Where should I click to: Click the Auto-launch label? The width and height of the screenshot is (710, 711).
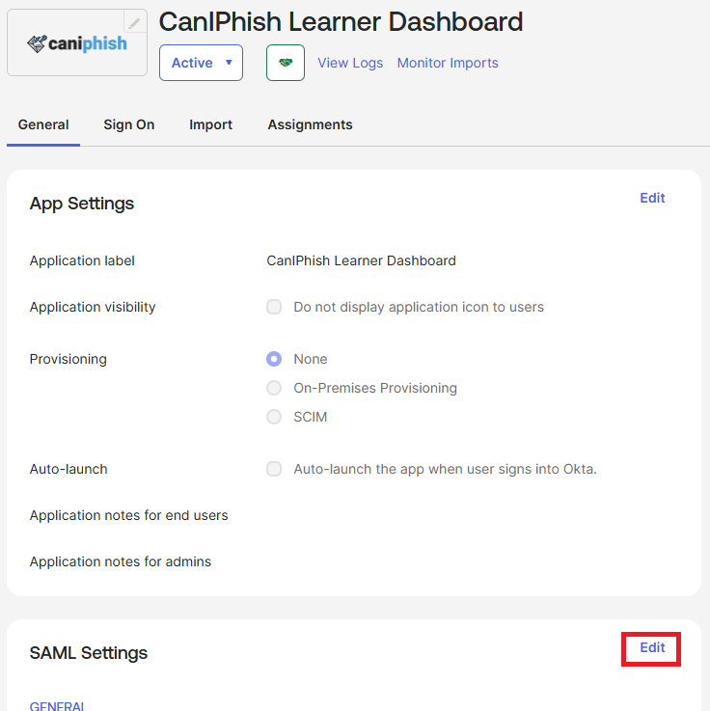click(68, 469)
